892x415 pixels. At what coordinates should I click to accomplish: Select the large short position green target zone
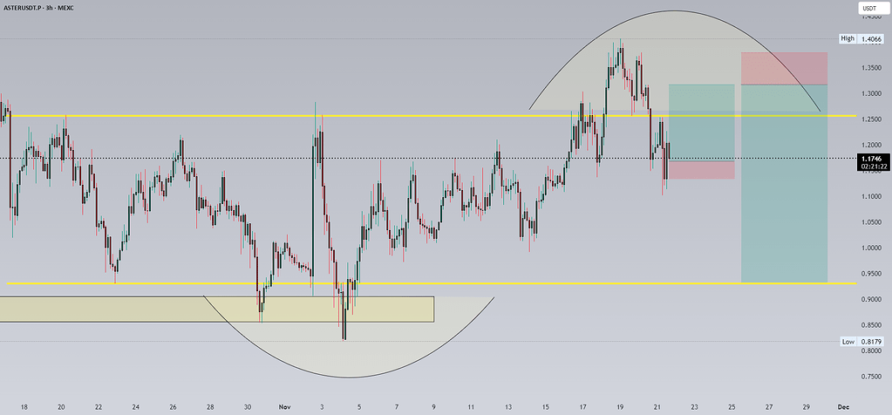(784, 183)
